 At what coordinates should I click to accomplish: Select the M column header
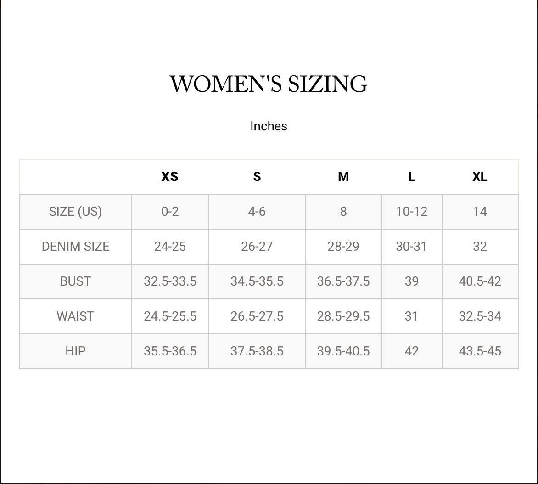coord(343,177)
